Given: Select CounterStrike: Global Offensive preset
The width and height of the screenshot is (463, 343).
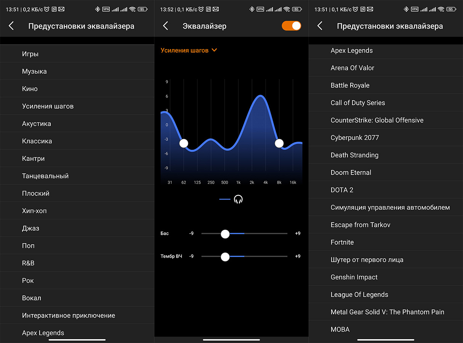Looking at the screenshot, I should [x=386, y=120].
